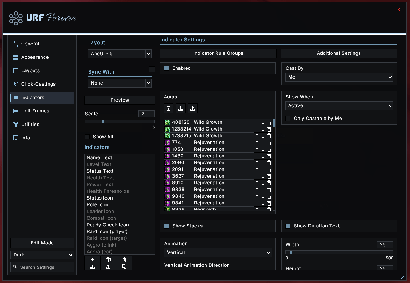Move the 2090 Rejuvenation aura down
The image size is (410, 283).
click(263, 163)
